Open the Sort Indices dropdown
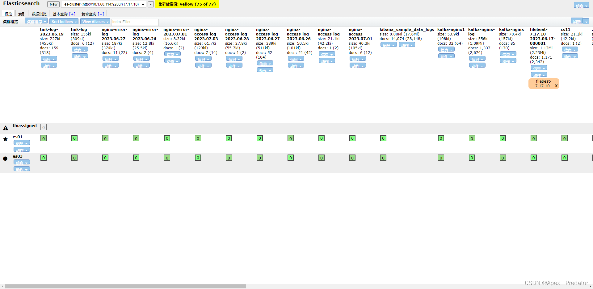The image size is (593, 289). 64,21
